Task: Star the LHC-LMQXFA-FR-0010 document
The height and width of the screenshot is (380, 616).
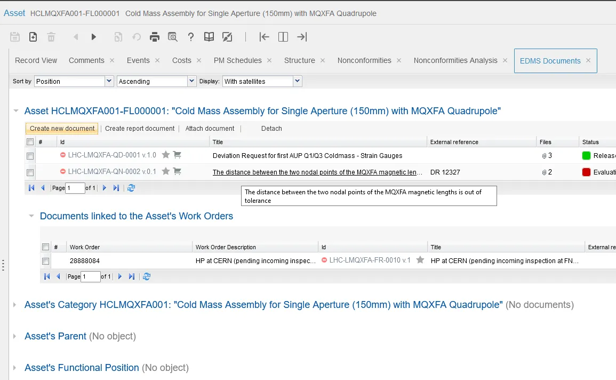Action: (420, 260)
